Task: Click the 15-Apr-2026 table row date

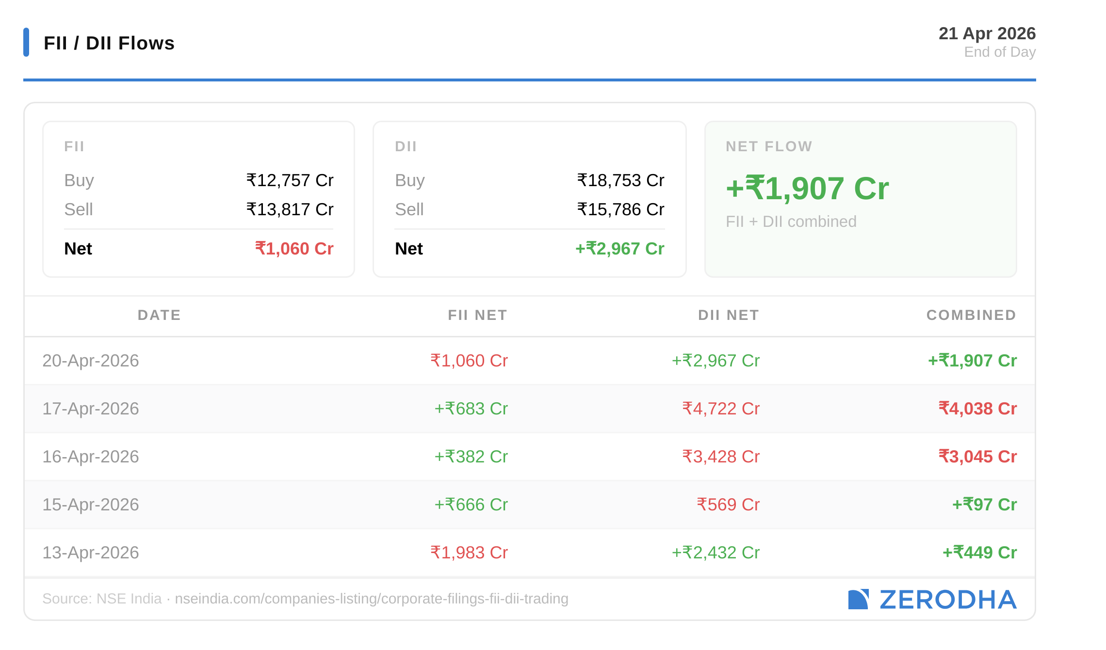Action: coord(91,505)
